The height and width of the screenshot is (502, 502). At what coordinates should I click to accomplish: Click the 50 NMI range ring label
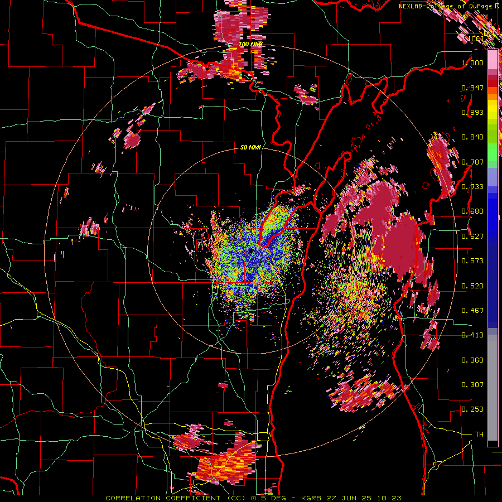point(250,148)
